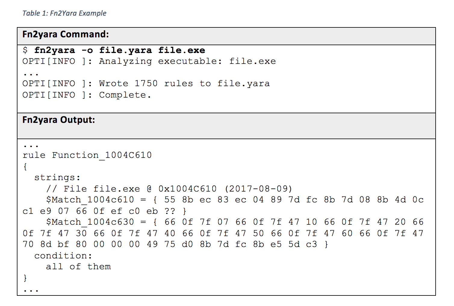Click the "$Match_1004c610" variable name

(90, 200)
